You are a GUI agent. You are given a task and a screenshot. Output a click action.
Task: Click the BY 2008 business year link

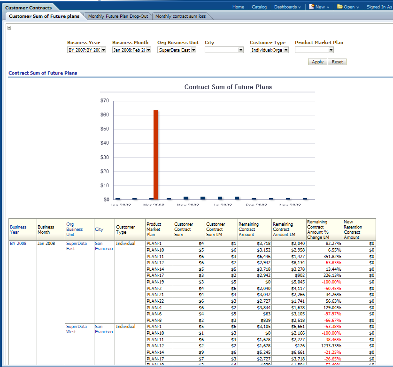(18, 244)
